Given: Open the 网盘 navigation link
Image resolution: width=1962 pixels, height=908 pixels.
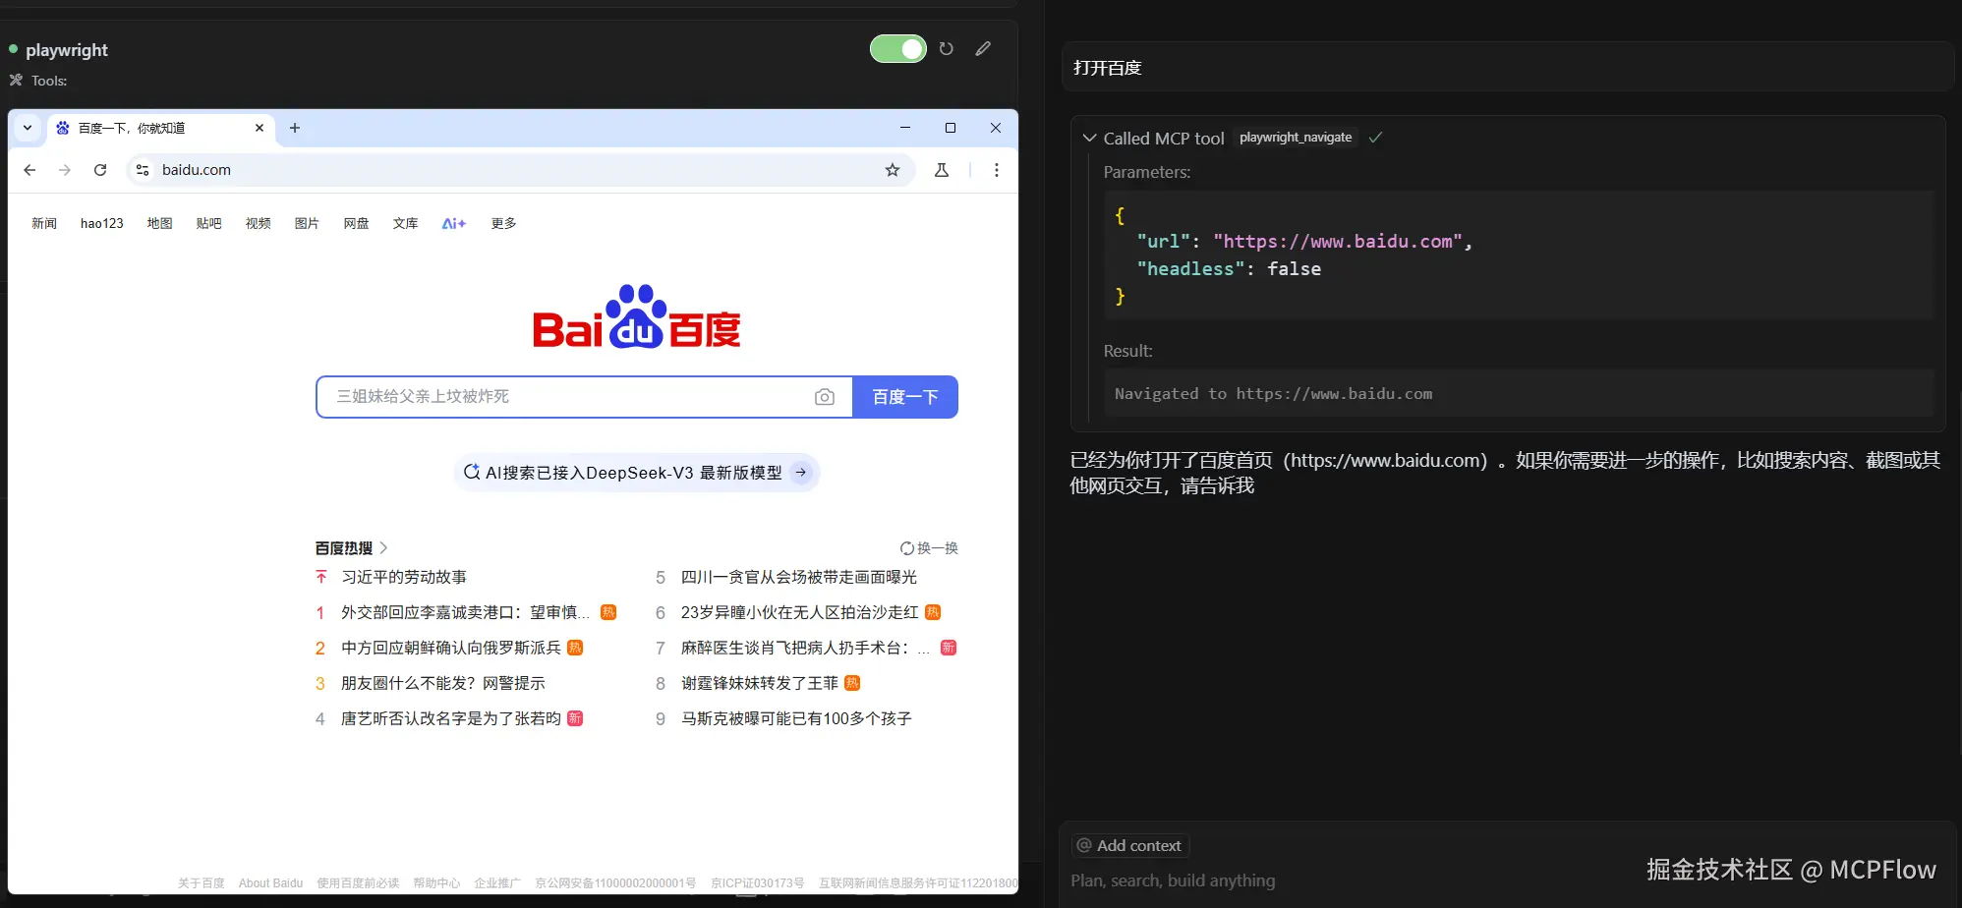Looking at the screenshot, I should coord(357,223).
